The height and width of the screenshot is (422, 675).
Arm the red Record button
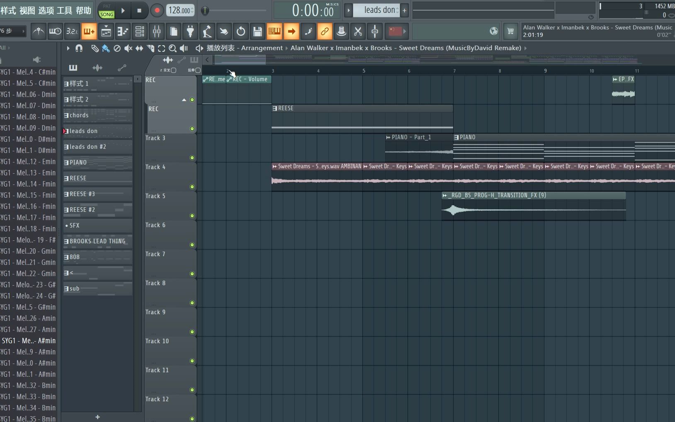click(157, 10)
